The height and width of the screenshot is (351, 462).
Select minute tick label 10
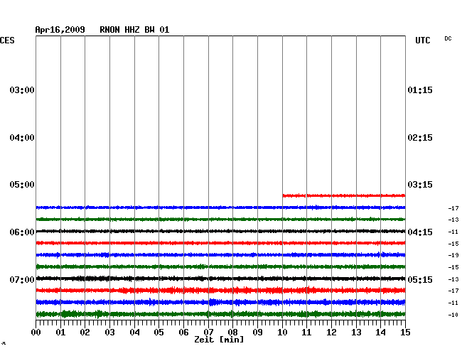[282, 333]
